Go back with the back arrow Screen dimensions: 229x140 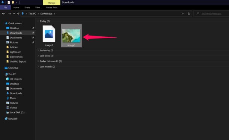(3, 14)
